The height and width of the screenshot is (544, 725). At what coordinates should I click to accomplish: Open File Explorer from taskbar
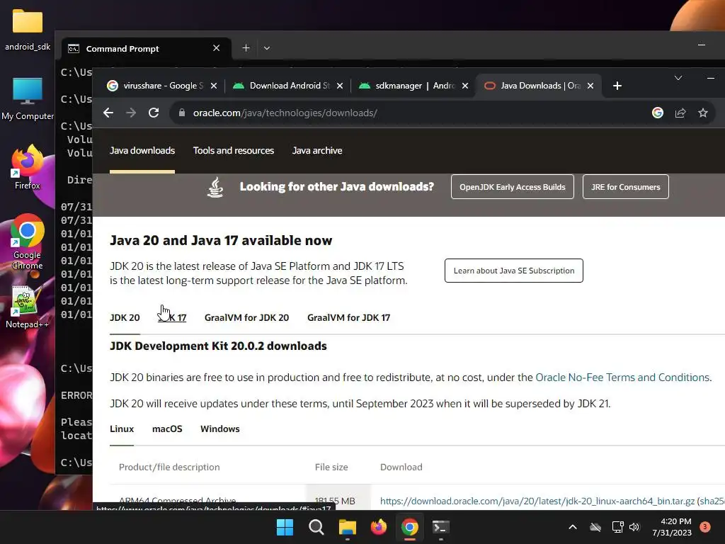pyautogui.click(x=347, y=527)
